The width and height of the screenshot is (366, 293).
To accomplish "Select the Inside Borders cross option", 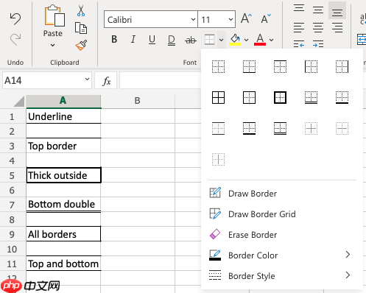I will (x=311, y=128).
